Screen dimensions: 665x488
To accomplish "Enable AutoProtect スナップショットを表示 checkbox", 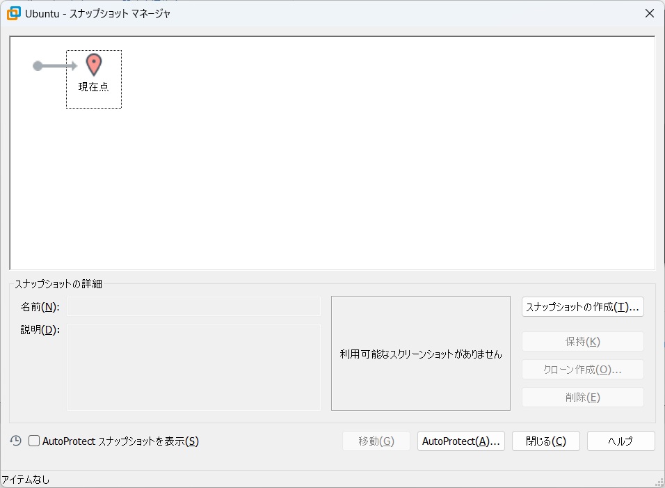I will pos(34,441).
